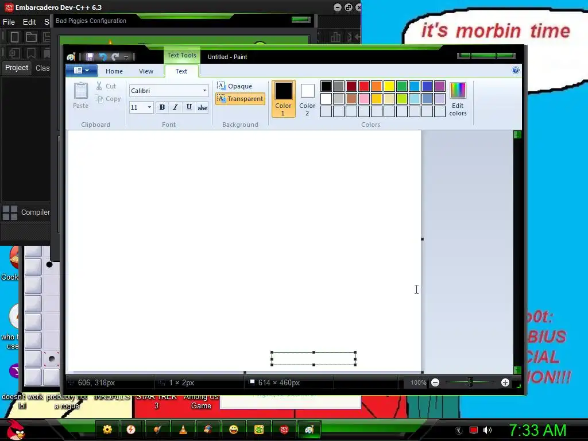588x441 pixels.
Task: Click the volume speaker tray icon
Action: [488, 430]
